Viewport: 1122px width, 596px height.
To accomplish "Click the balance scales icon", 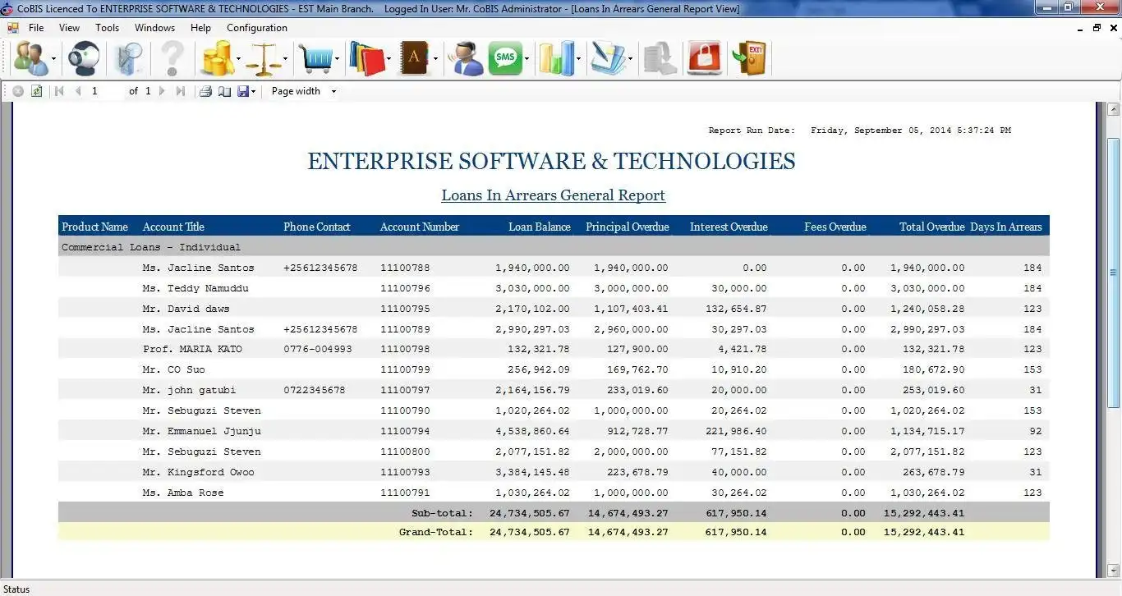I will (263, 58).
